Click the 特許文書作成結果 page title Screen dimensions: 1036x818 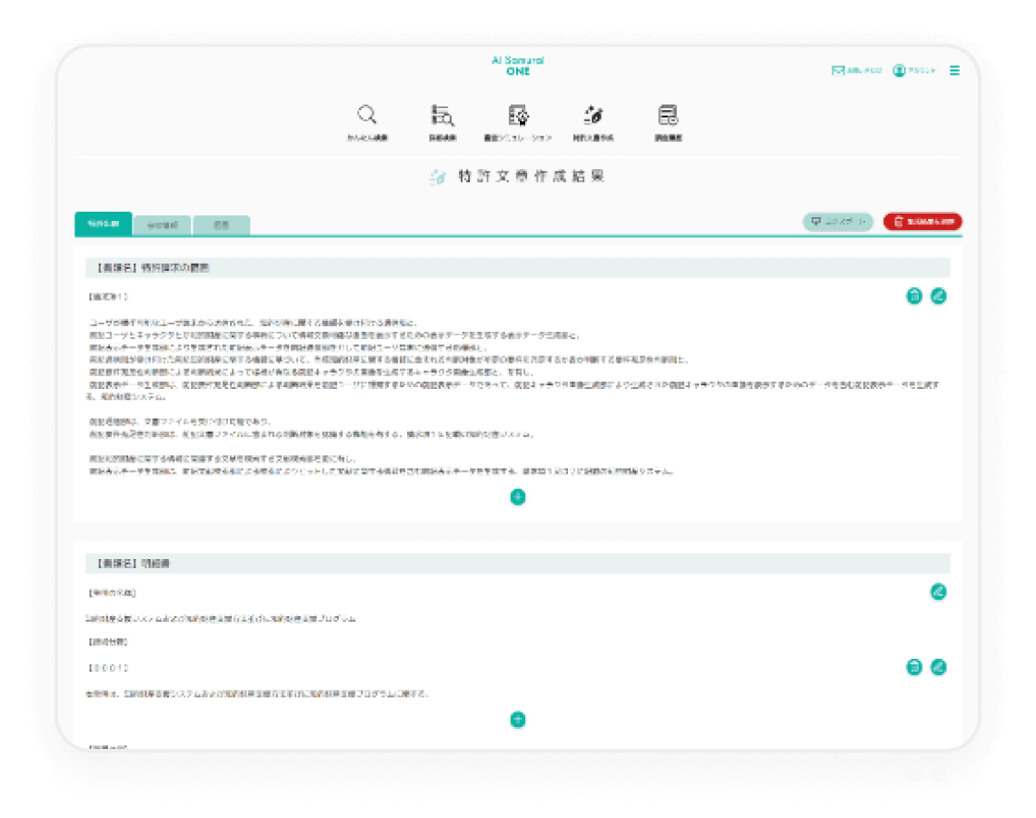click(x=532, y=175)
